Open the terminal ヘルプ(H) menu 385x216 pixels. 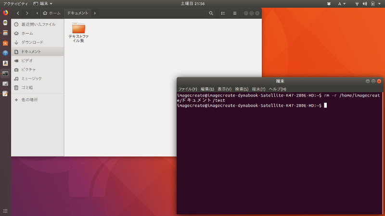pos(278,89)
